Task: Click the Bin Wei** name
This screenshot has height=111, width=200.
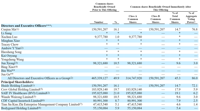Action: coord(8,71)
